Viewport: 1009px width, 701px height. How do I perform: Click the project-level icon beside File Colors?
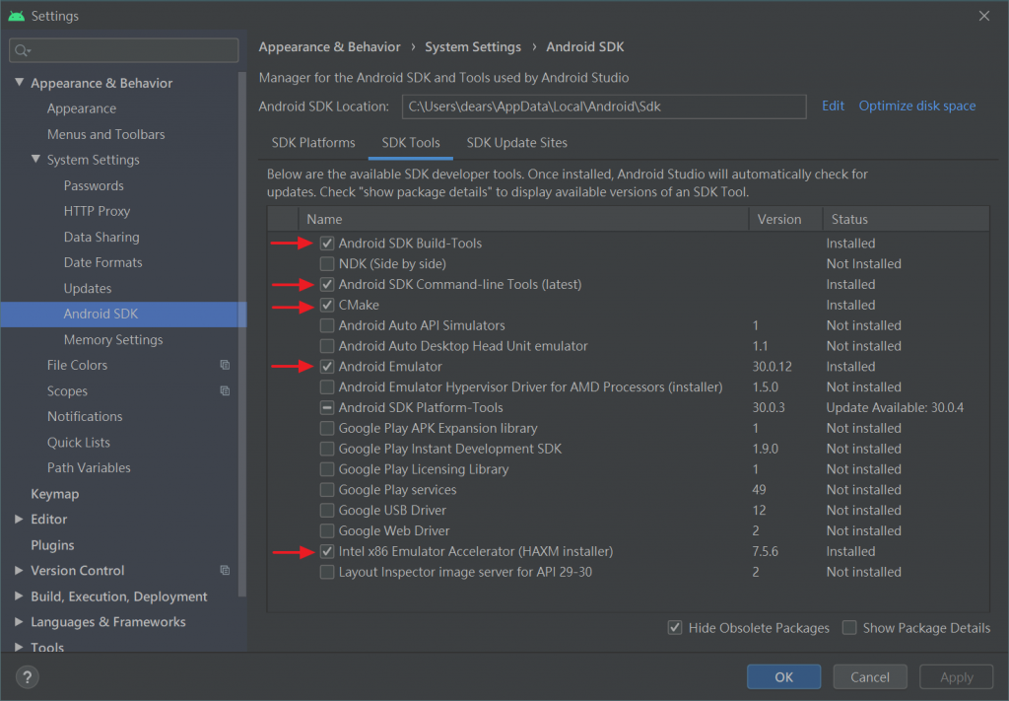tap(225, 365)
